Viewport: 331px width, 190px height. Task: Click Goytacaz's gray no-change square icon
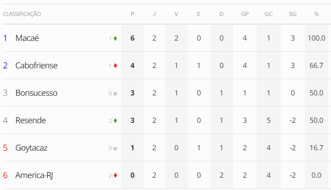(x=115, y=148)
